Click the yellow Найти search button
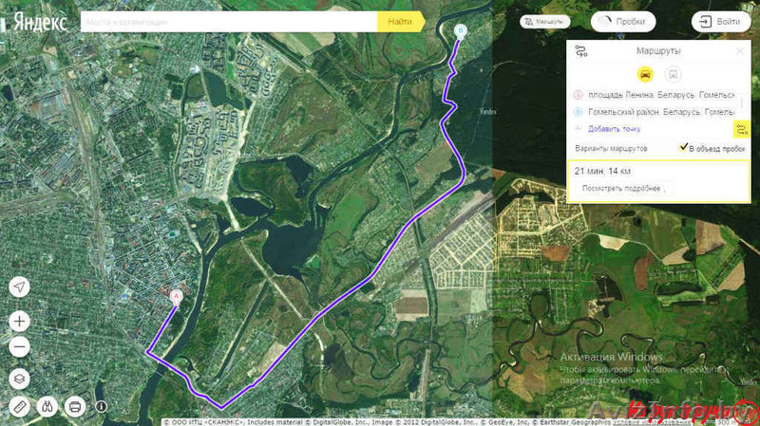 400,21
